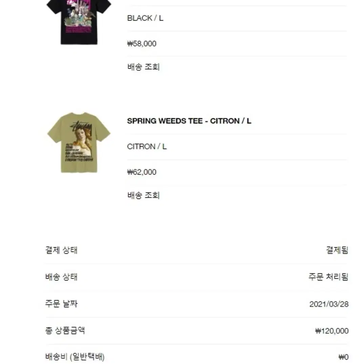The height and width of the screenshot is (364, 364).
Task: Select the CITRON / L variant text
Action: click(x=147, y=147)
